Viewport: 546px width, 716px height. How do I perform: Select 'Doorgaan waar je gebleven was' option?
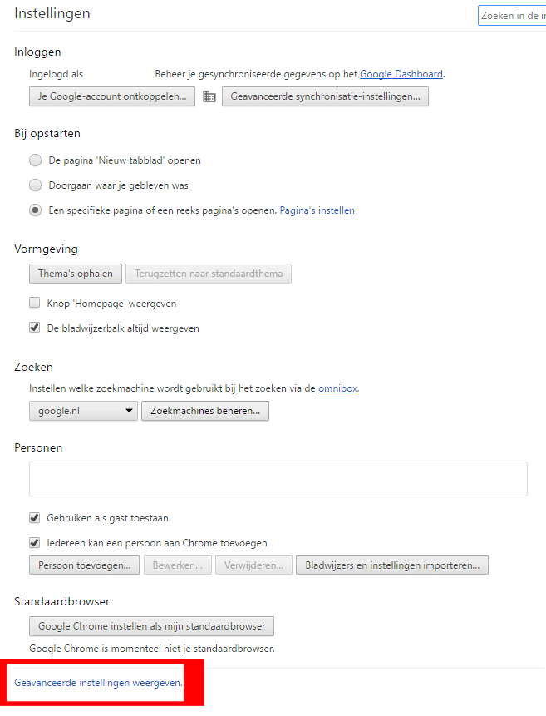pyautogui.click(x=35, y=185)
